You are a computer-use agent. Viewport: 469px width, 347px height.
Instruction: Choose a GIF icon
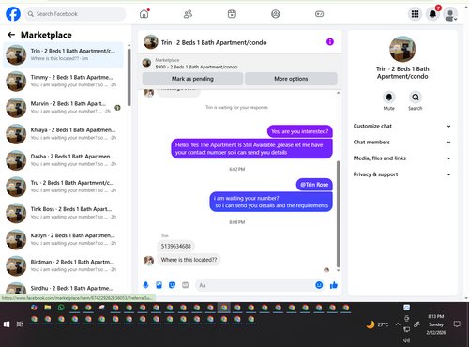(x=186, y=285)
